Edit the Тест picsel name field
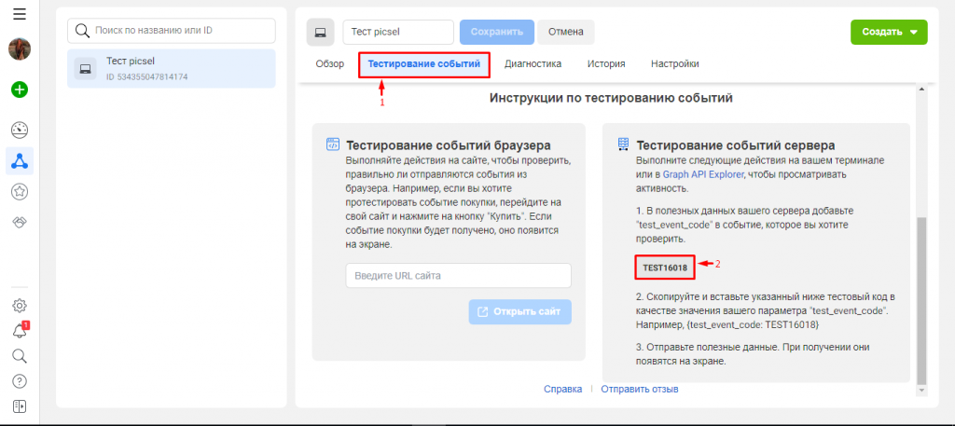 tap(398, 33)
